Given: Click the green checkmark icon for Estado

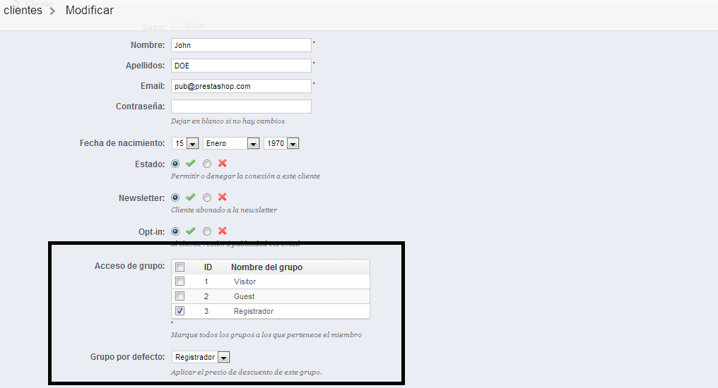Looking at the screenshot, I should [190, 164].
